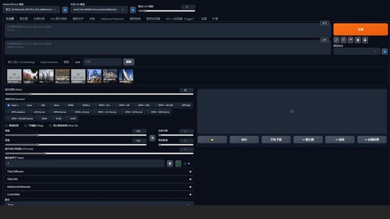Click the 打包下载 zip download button

pos(276,140)
